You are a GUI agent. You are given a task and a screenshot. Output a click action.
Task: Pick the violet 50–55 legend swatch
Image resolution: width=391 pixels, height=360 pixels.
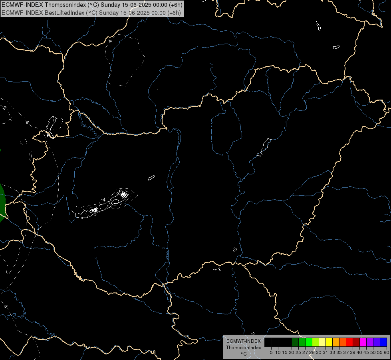(377, 342)
